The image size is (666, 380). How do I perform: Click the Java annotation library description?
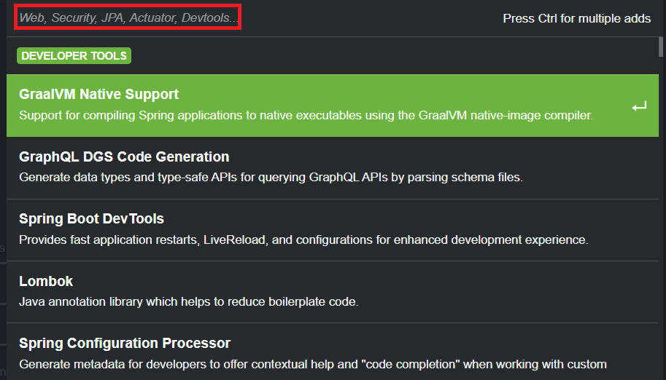pyautogui.click(x=188, y=301)
